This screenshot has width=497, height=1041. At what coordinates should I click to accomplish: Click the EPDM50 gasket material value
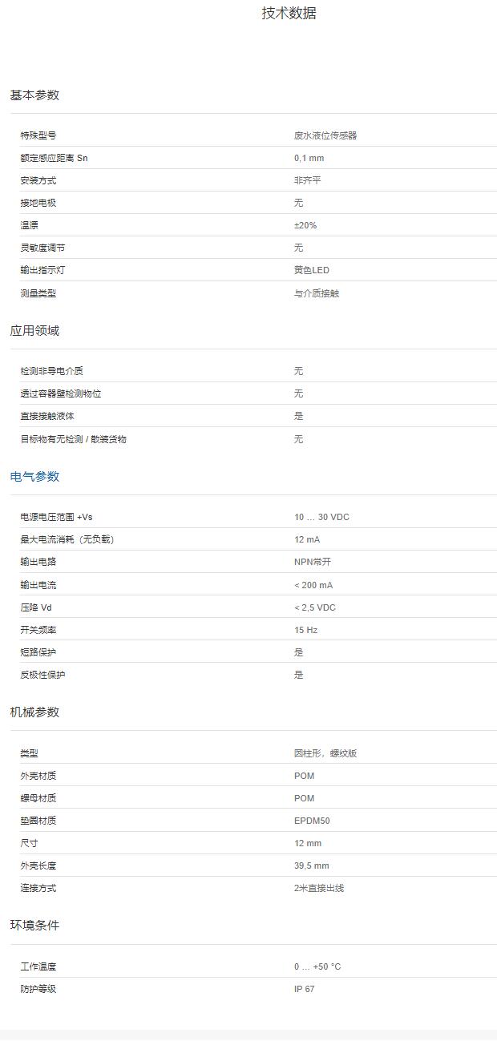tap(312, 821)
